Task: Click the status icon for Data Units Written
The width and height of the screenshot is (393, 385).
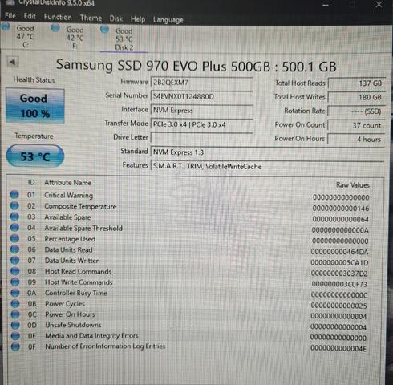Action: (x=15, y=260)
